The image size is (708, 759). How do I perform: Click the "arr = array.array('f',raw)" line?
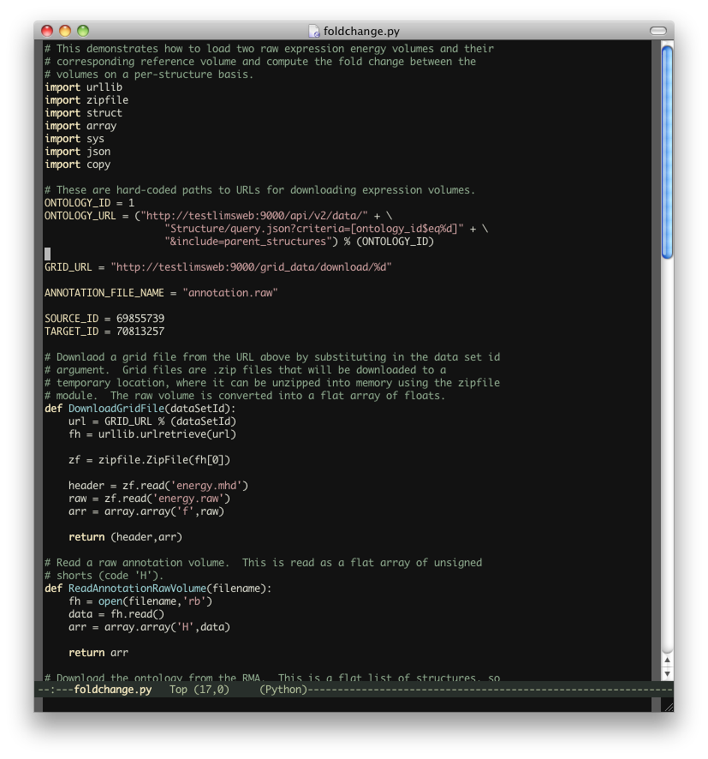click(146, 511)
